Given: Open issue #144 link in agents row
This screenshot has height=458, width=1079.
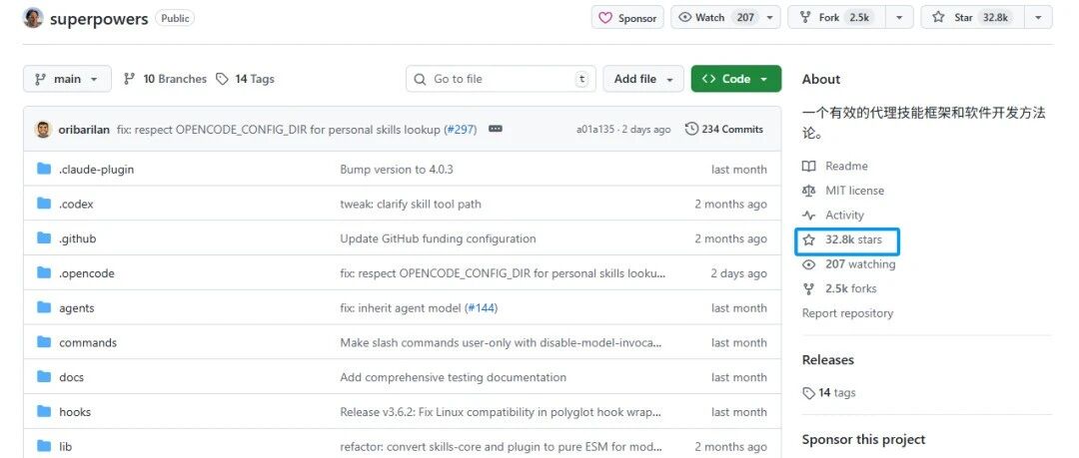Looking at the screenshot, I should click(481, 308).
